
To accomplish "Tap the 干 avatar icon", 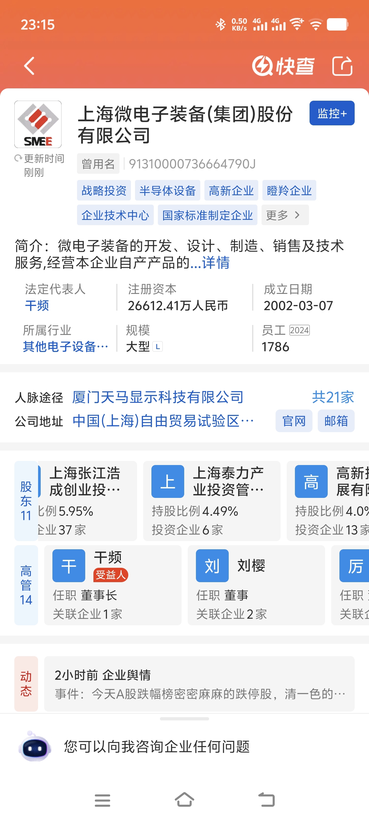I will tap(69, 566).
